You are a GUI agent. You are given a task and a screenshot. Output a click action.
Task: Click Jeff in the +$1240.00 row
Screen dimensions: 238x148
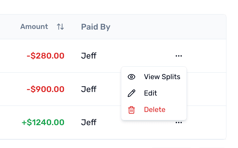click(x=89, y=122)
